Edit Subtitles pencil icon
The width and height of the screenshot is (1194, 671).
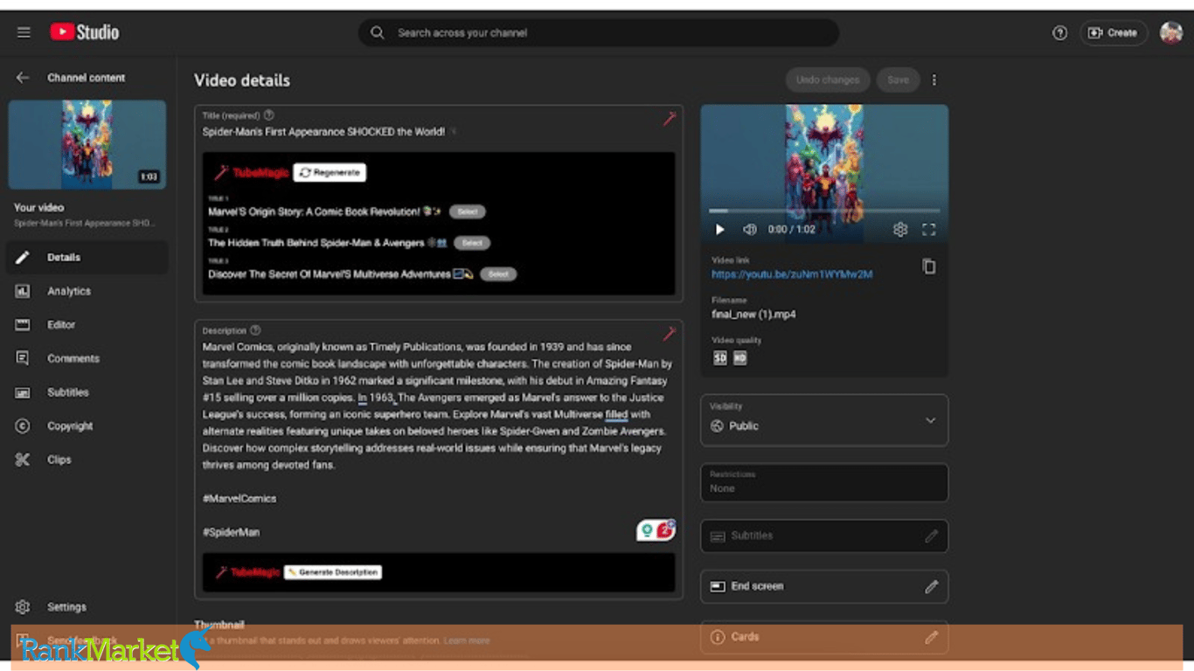932,536
